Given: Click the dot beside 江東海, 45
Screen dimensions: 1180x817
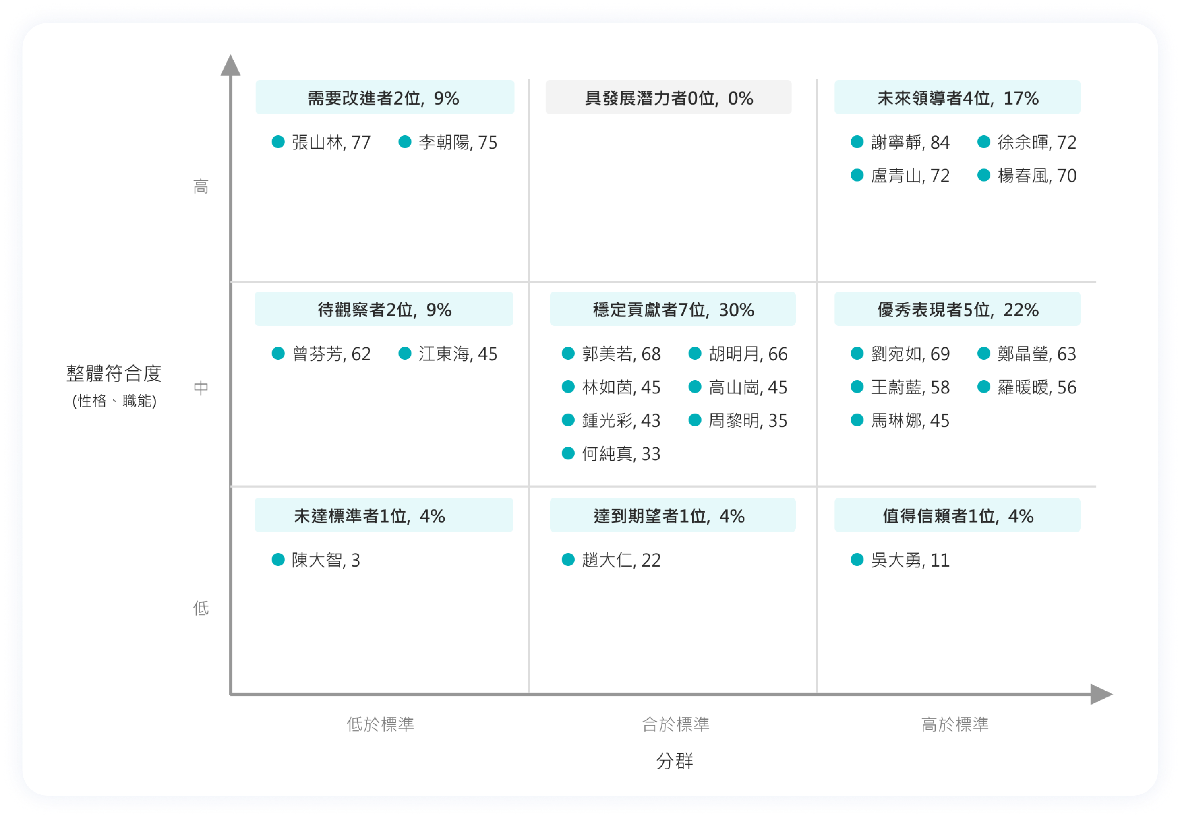Looking at the screenshot, I should pos(404,353).
